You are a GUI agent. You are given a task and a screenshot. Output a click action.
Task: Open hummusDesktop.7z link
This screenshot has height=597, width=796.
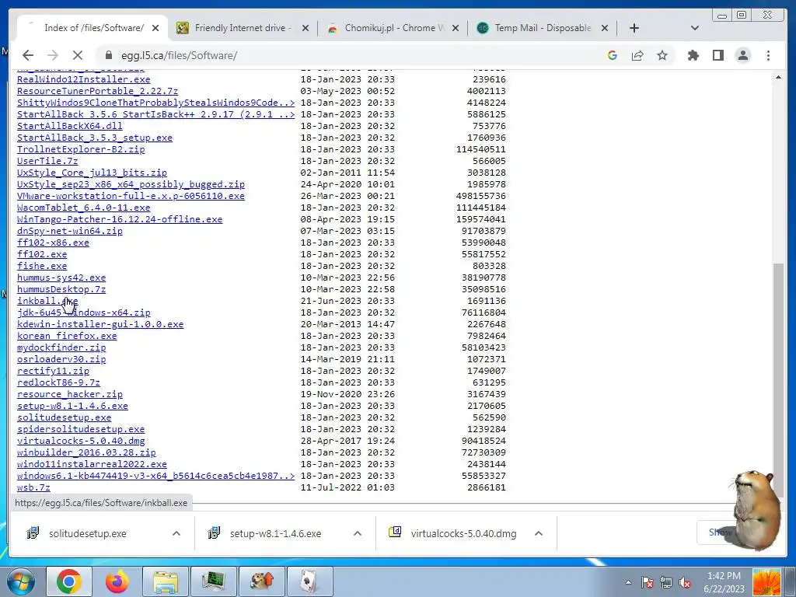pos(61,289)
